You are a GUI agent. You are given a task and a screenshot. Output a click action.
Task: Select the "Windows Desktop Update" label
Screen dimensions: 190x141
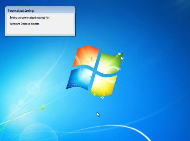tap(24, 24)
